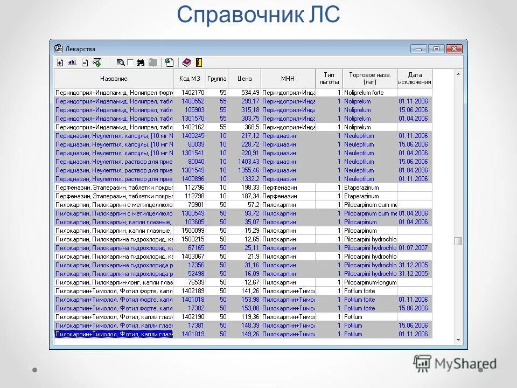Click the copy pages icon on toolbar
This screenshot has height=388, width=517.
153,62
